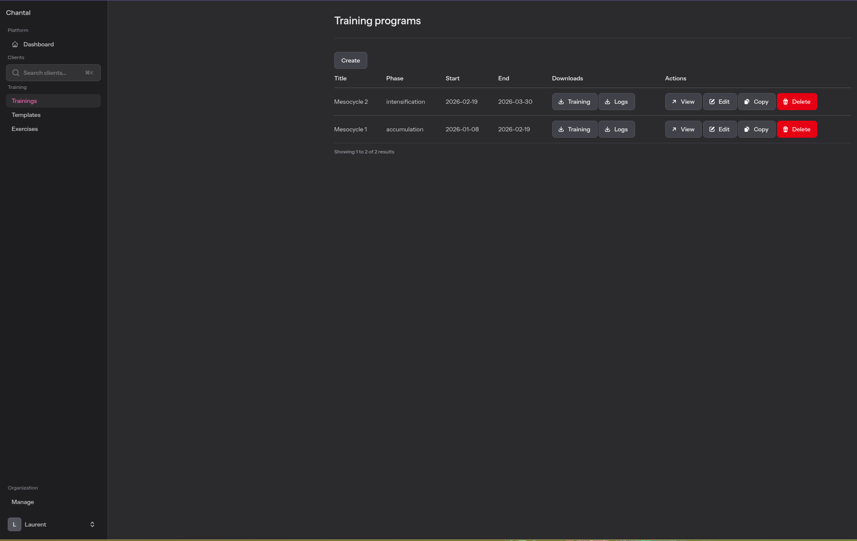
Task: Click the end date 2026-03-30
Action: tap(515, 102)
